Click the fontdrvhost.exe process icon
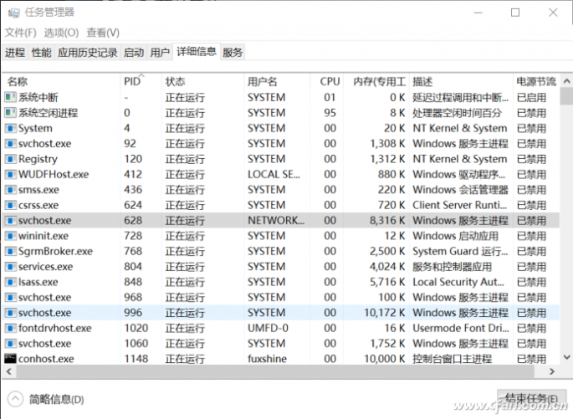 [10, 328]
